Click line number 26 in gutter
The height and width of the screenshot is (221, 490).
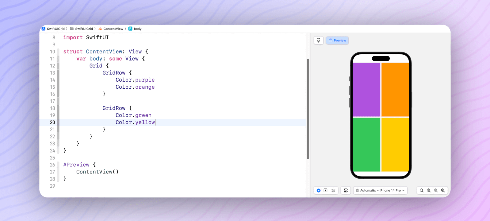pyautogui.click(x=52, y=165)
